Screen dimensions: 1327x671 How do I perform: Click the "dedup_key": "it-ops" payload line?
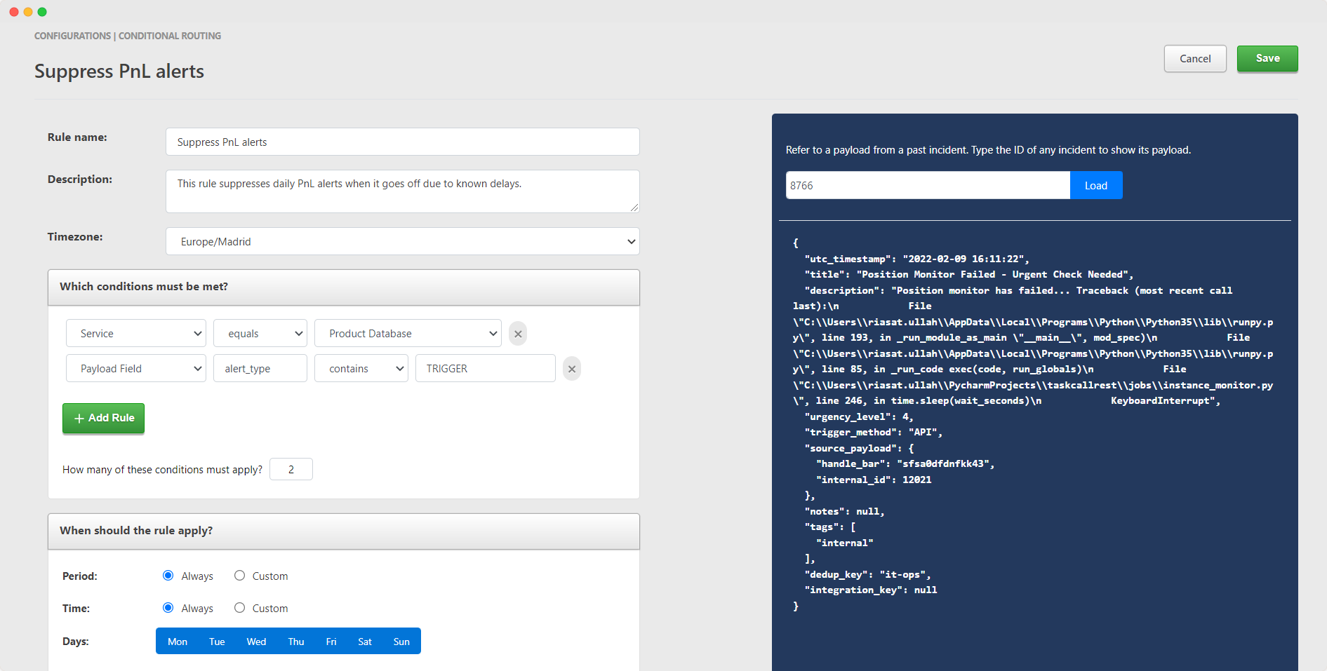pyautogui.click(x=867, y=574)
